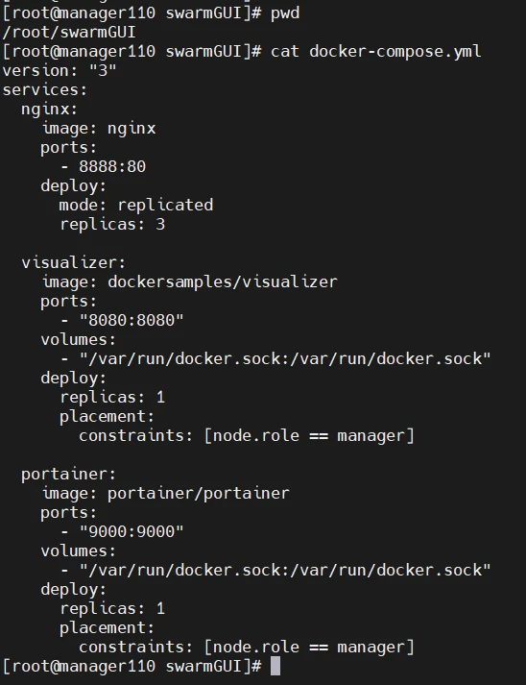
Task: Click the portainer: service heading
Action: pyautogui.click(x=68, y=474)
